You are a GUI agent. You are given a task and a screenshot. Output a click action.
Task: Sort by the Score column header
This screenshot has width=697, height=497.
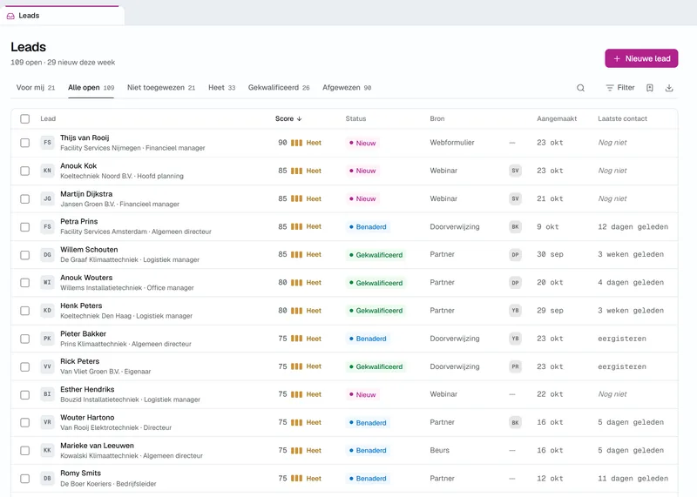(288, 118)
